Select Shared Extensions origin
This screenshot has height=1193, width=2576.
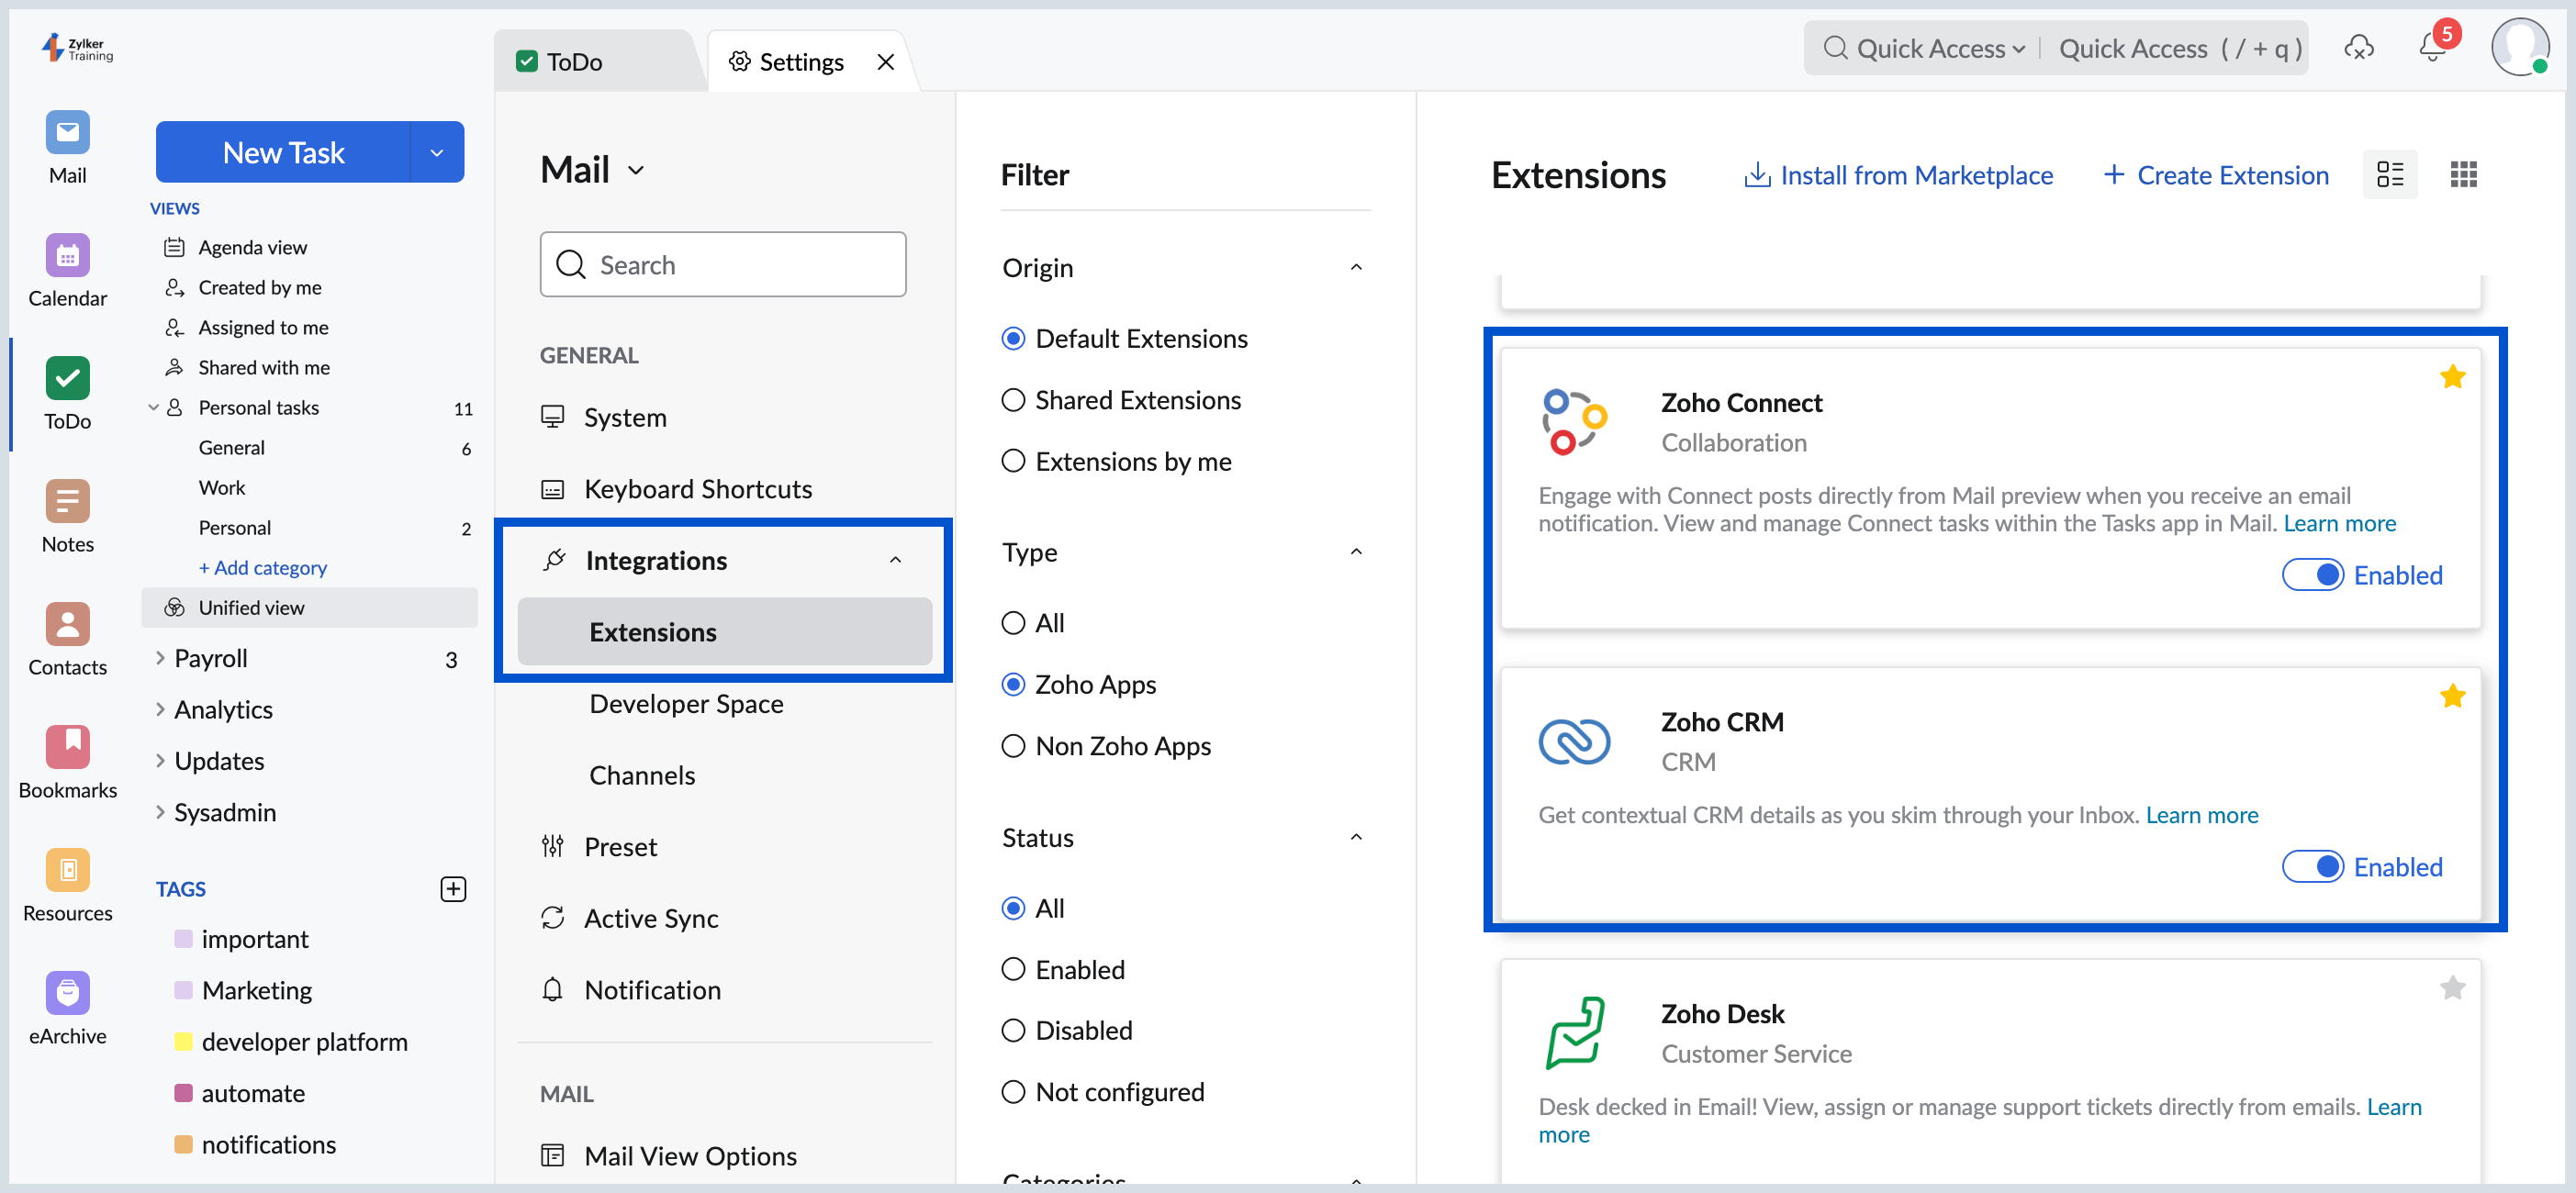(x=1013, y=400)
